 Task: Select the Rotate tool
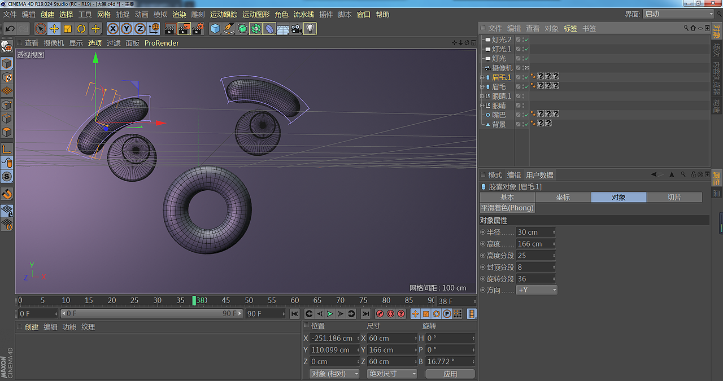point(81,29)
